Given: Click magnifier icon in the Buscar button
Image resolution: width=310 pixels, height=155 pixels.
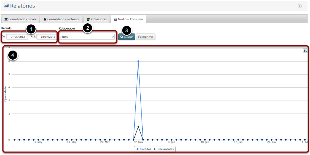Looking at the screenshot, I should [x=122, y=37].
